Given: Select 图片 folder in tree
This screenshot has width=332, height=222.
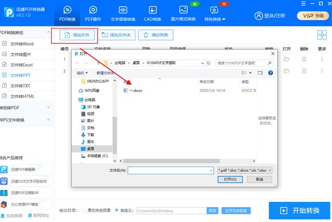Looking at the screenshot, I should click(x=88, y=121).
